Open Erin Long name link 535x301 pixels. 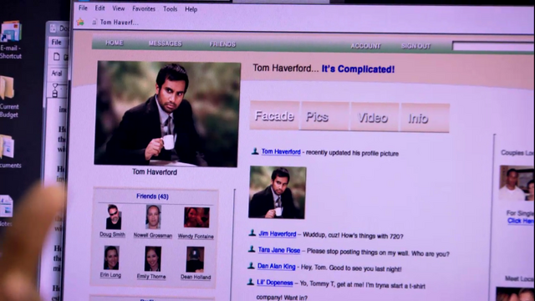pos(110,275)
